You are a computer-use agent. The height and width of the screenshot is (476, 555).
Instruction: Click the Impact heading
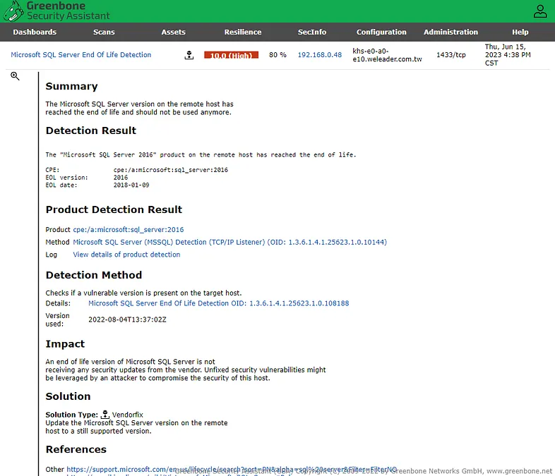coord(65,344)
